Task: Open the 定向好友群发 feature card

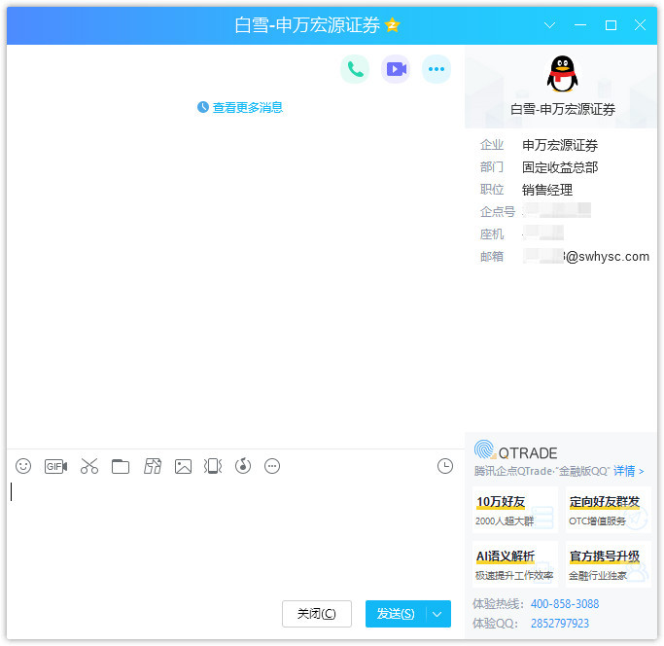Action: [x=609, y=510]
